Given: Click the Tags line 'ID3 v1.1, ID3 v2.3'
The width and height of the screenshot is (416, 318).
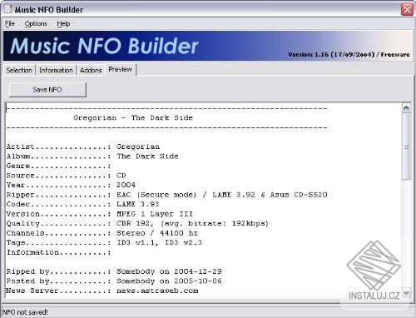Looking at the screenshot, I should pos(104,243).
